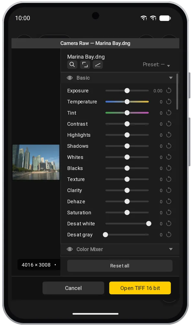The height and width of the screenshot is (326, 191).
Task: Click the panel vertical scrollbar
Action: [x=177, y=92]
